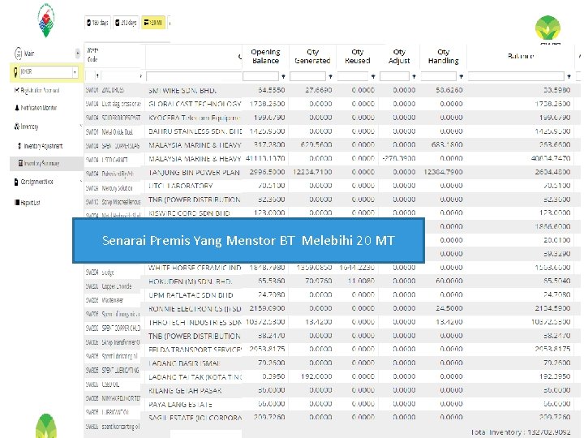
Task: Open filter icon for Waste Code column
Action: 97,76
